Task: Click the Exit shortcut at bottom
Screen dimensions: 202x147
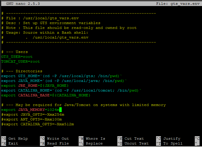Action: pos(13,143)
